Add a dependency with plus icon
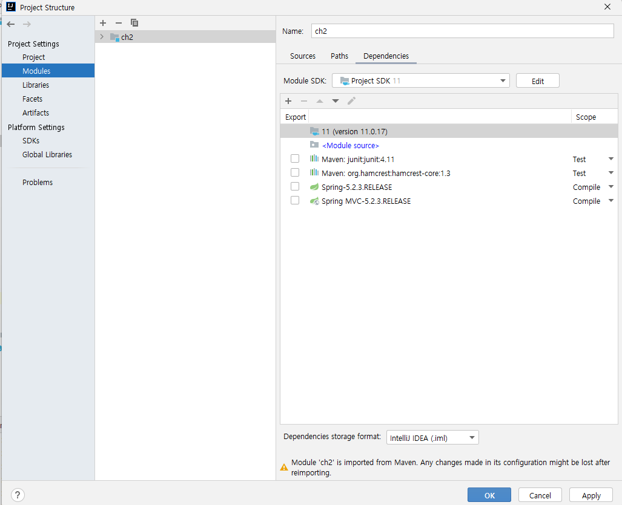This screenshot has width=622, height=505. [288, 101]
